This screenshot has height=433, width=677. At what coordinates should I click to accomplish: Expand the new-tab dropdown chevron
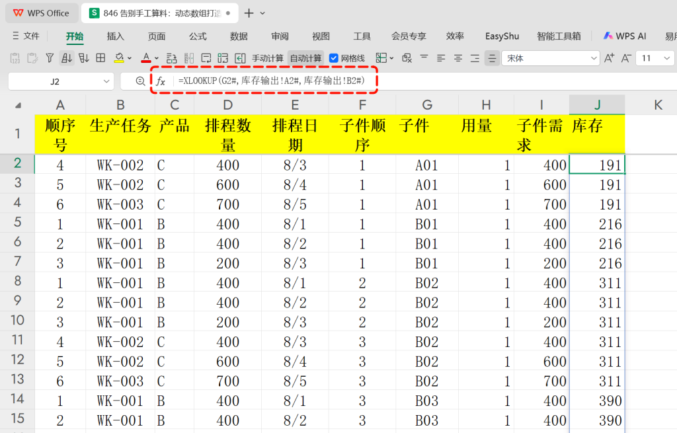click(x=262, y=13)
